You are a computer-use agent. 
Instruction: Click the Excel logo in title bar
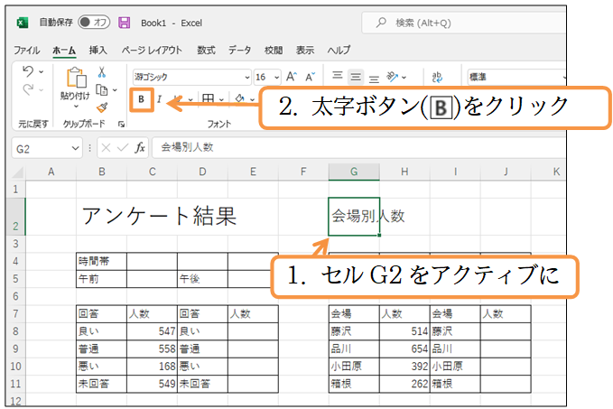pos(23,23)
